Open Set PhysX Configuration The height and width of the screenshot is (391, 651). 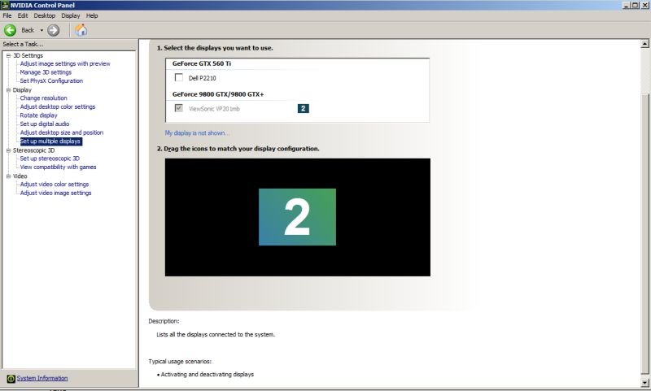51,80
